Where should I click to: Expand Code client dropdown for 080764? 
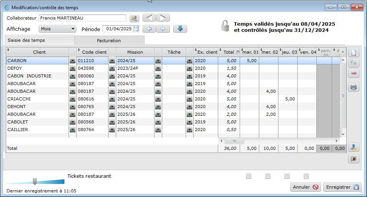click(x=112, y=130)
